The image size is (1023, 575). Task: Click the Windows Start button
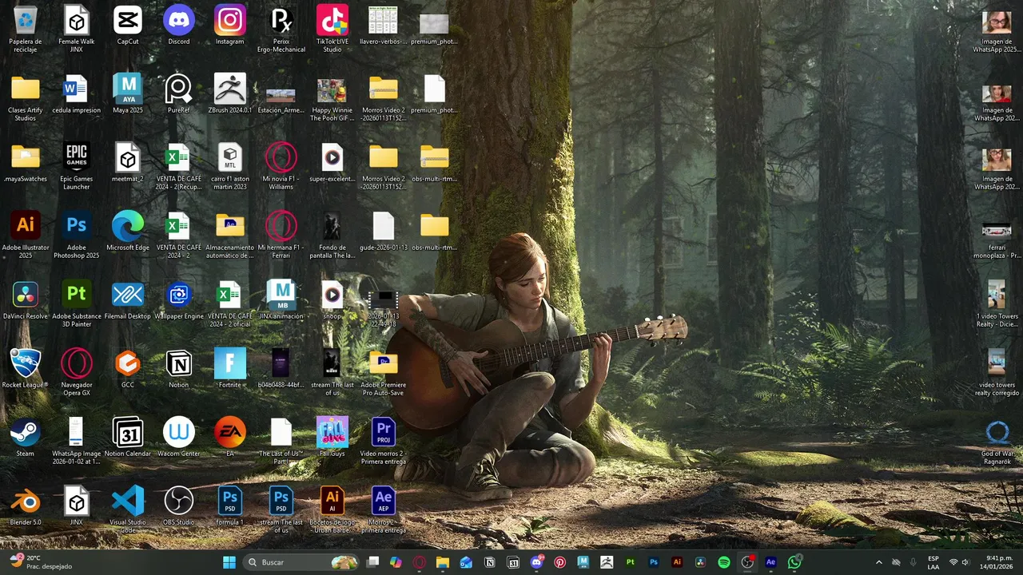(x=229, y=562)
